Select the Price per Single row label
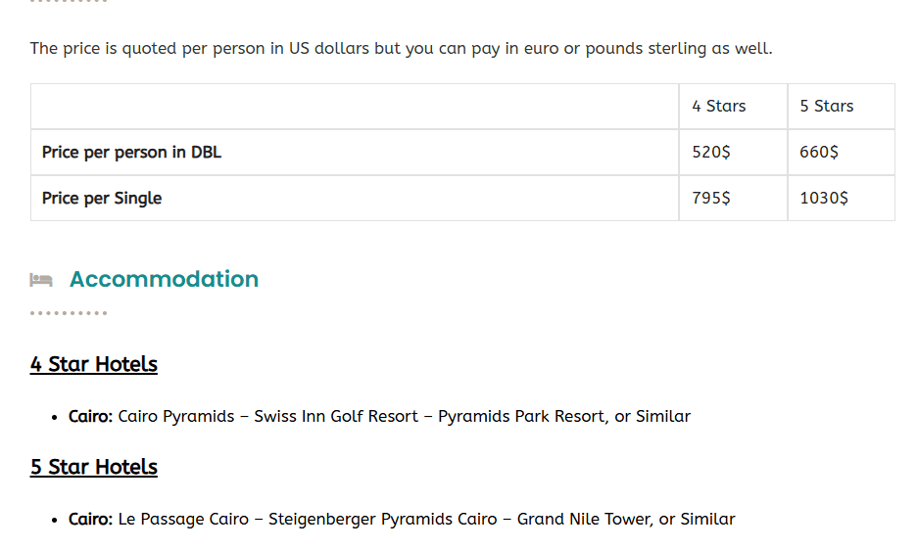Image resolution: width=918 pixels, height=550 pixels. tap(102, 198)
